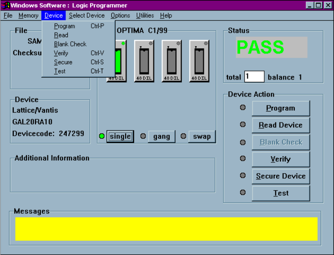Select the single socket mode

coord(120,136)
